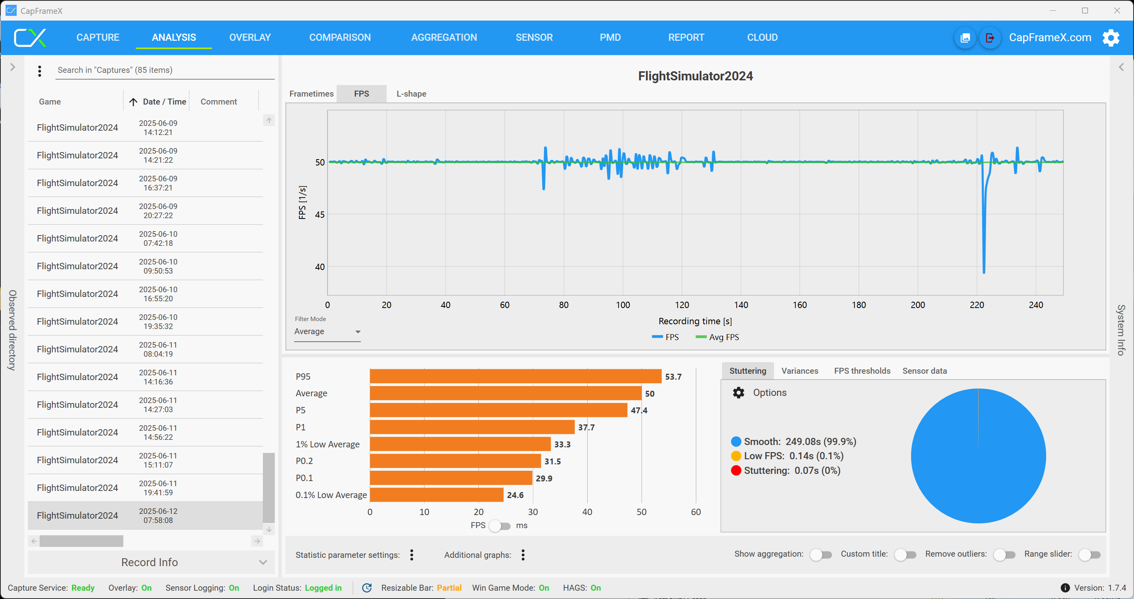Image resolution: width=1134 pixels, height=599 pixels.
Task: Expand the Record Info panel
Action: pos(151,562)
